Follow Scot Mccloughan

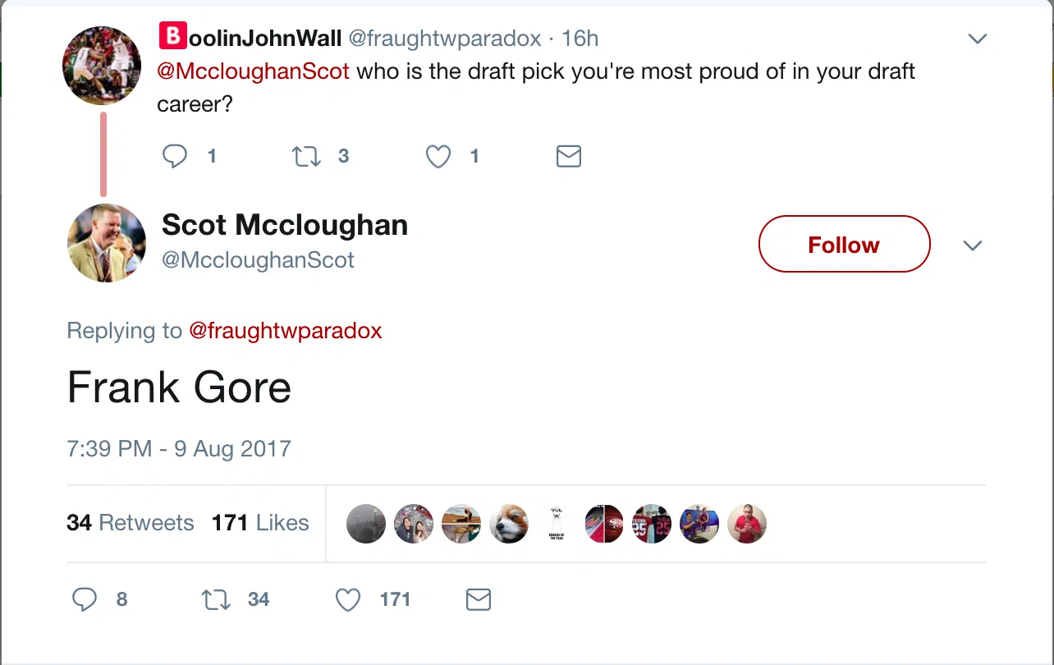coord(844,245)
